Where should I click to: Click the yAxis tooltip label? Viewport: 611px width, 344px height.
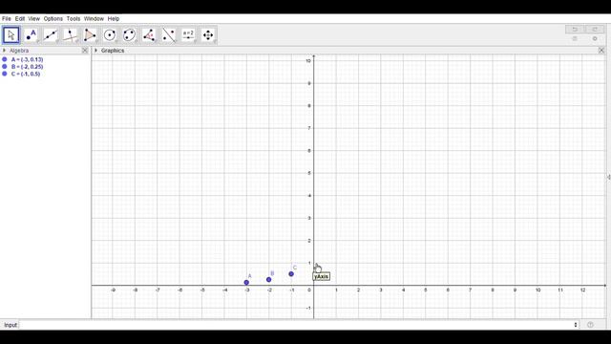(x=322, y=276)
